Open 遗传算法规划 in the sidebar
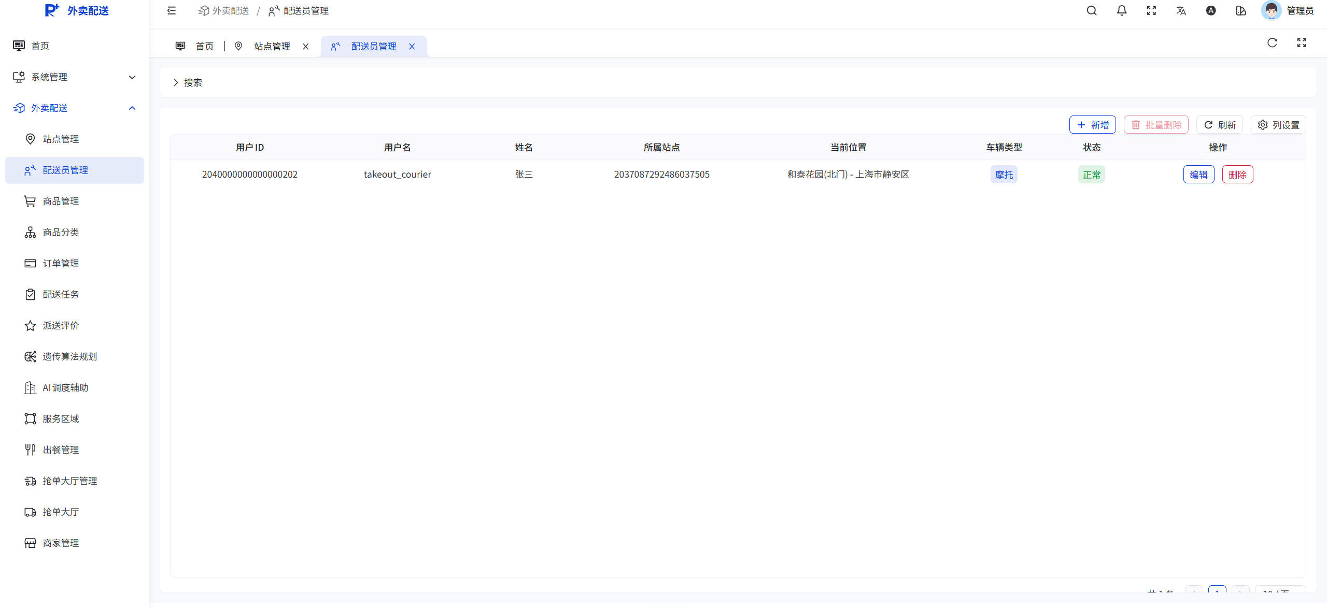This screenshot has height=608, width=1327. pyautogui.click(x=69, y=357)
